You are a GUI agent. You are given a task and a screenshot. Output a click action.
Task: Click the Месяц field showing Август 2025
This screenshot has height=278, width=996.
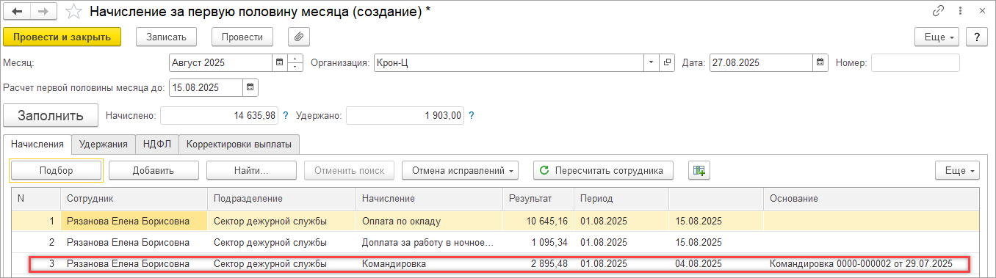pos(220,63)
